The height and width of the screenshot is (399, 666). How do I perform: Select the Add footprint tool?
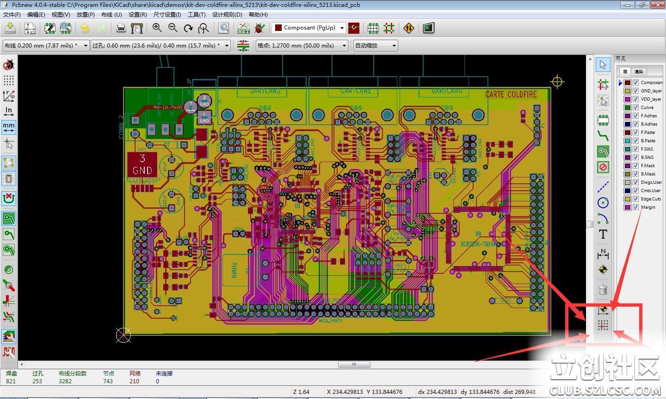[x=603, y=120]
